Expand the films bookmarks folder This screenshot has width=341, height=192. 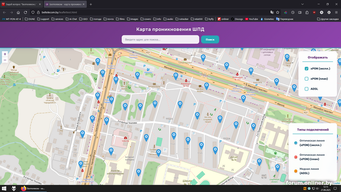(120, 19)
